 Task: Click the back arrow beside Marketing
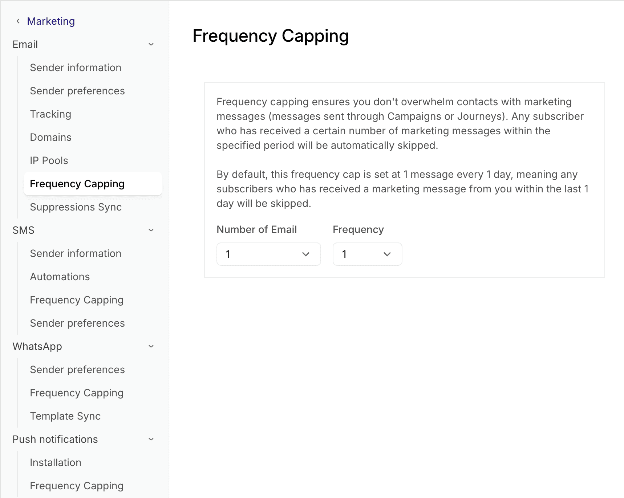(18, 21)
